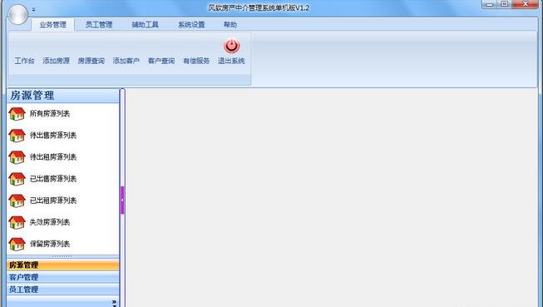The height and width of the screenshot is (307, 543).
Task: Click the house icon next to 所有房源列表
Action: (x=17, y=114)
